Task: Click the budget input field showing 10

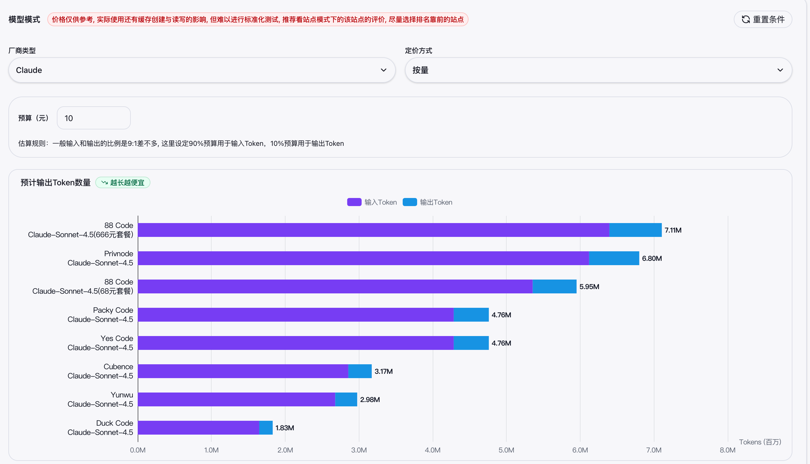Action: click(94, 118)
